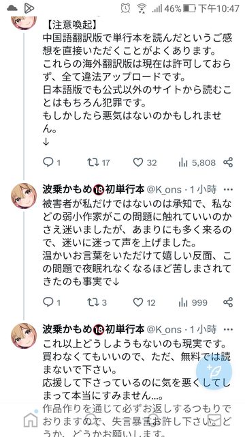245x437 pixels.
Task: View analytics showing 5,808 views
Action: (197, 163)
